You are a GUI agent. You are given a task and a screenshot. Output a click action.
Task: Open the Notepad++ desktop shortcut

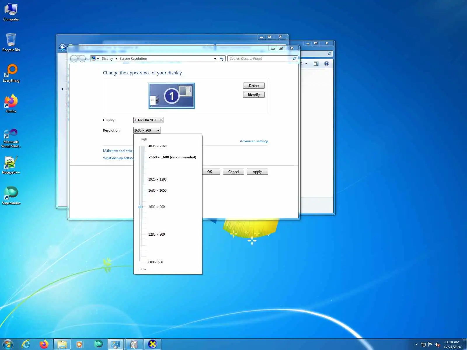pyautogui.click(x=11, y=165)
